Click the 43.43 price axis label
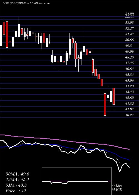This screenshot has width=139, height=195. click(x=129, y=92)
